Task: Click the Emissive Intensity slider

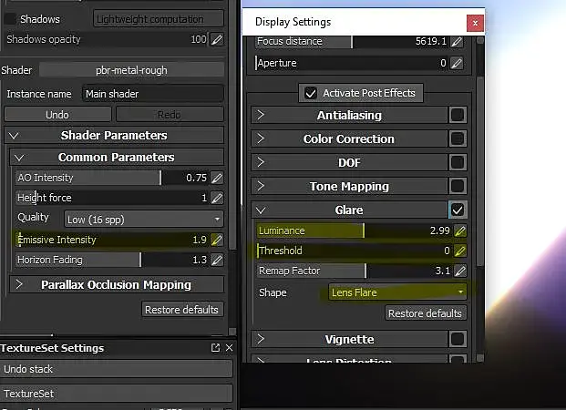Action: click(x=112, y=240)
